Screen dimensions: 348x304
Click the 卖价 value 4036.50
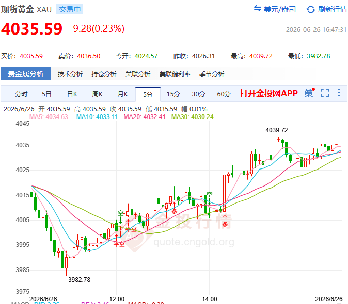(89, 56)
